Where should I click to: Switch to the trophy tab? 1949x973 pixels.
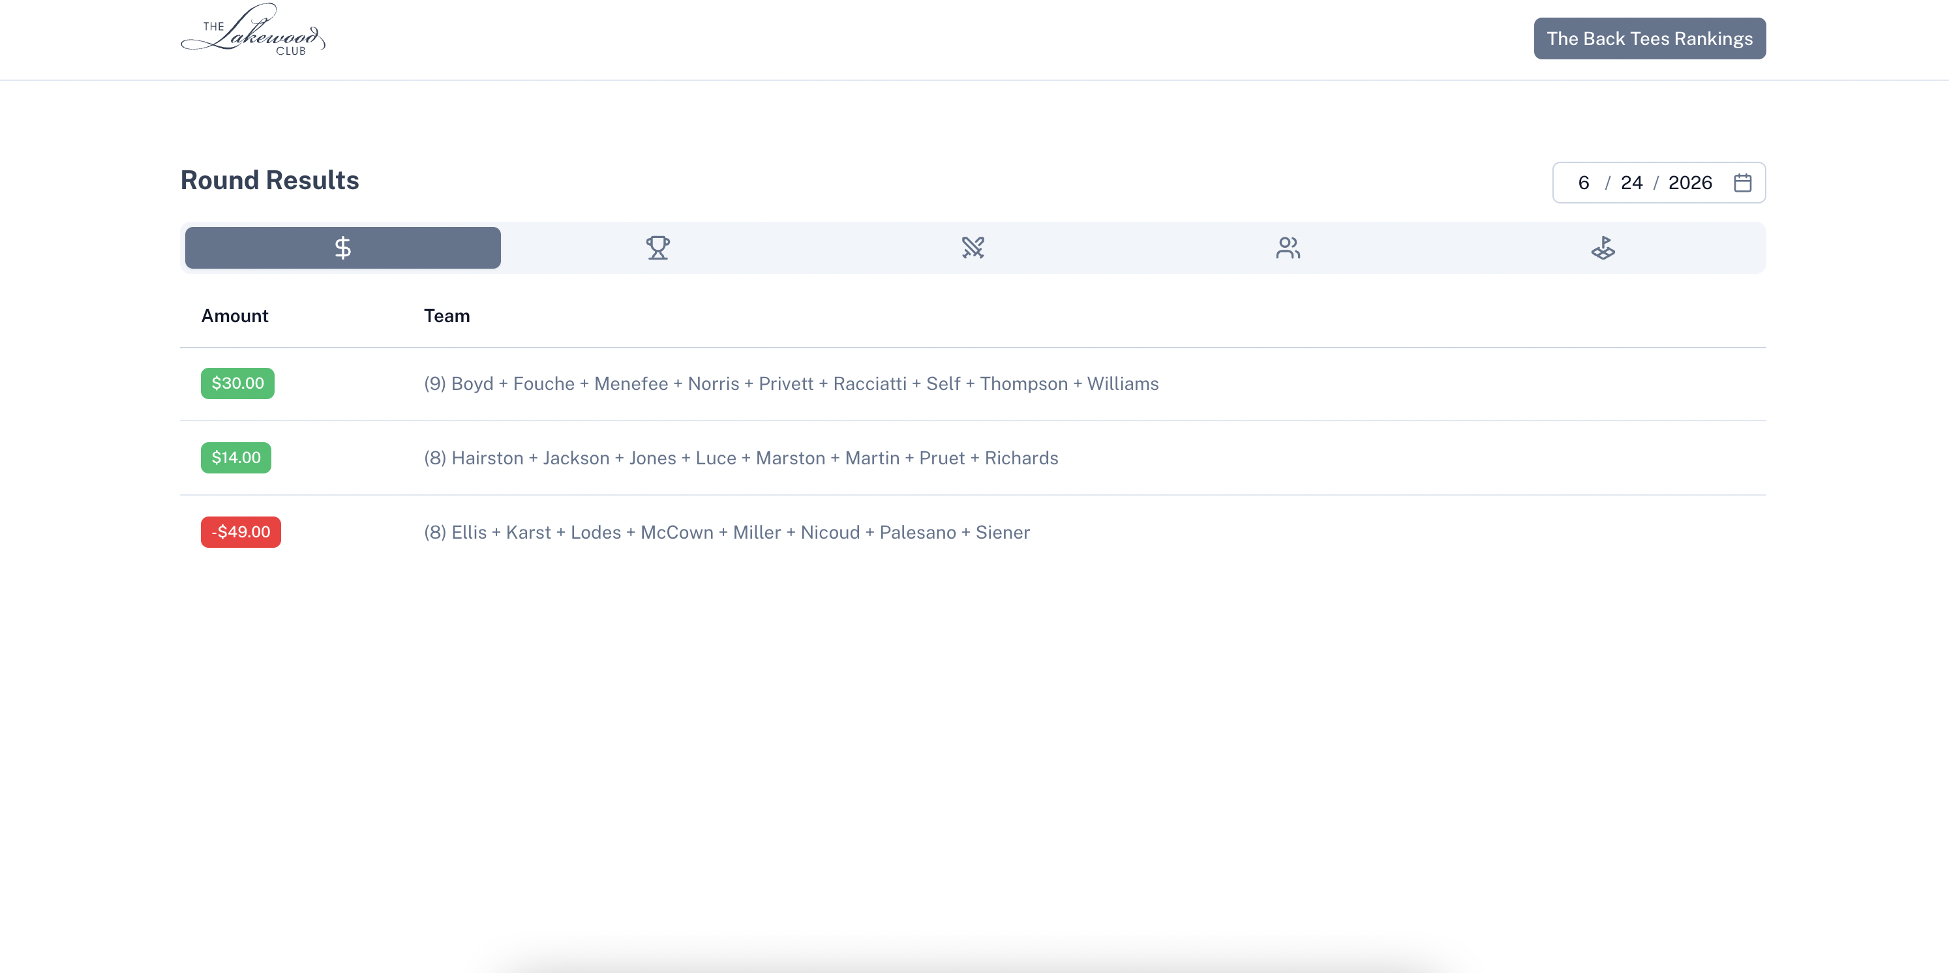657,247
